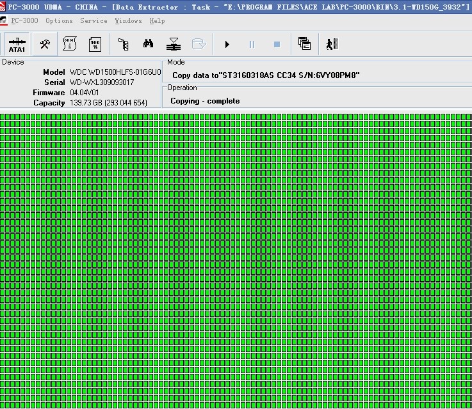Open the folder tree structure icon

point(124,44)
